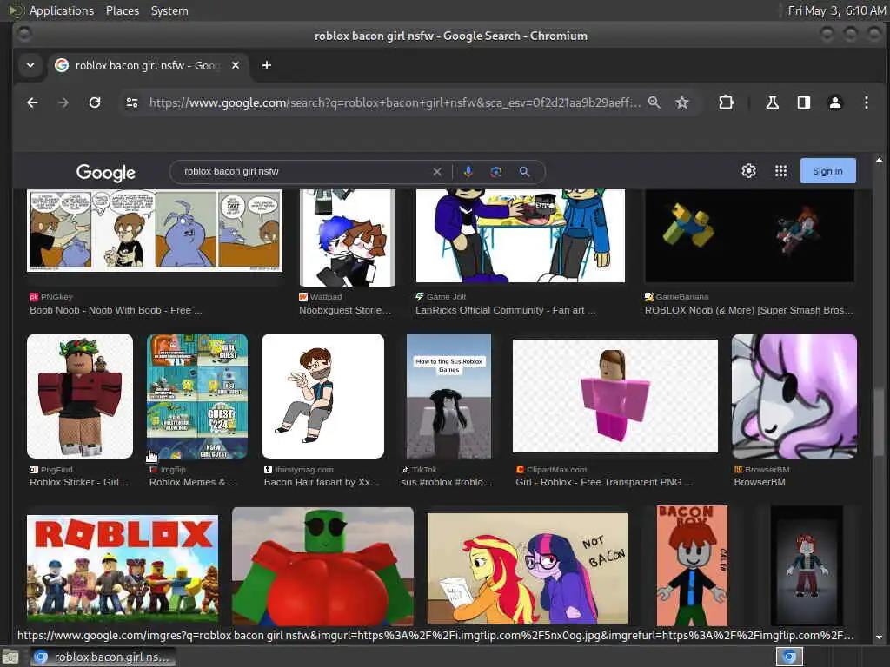Click the page vertical scrollbar thumb
This screenshot has height=667, width=890.
(x=879, y=423)
